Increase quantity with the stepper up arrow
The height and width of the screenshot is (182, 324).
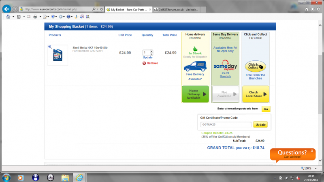pyautogui.click(x=151, y=51)
